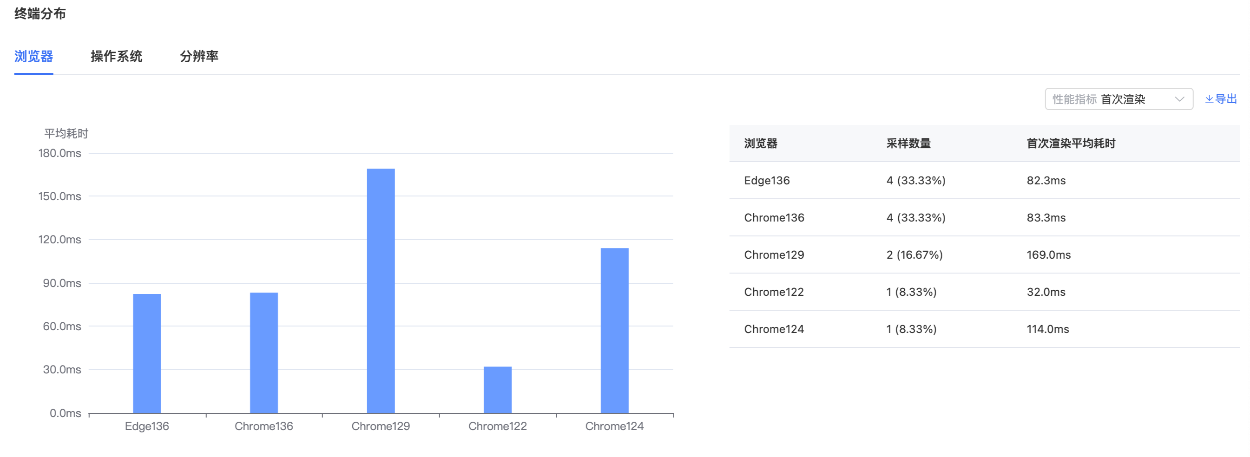Click the Chrome136 x-axis label
Viewport: 1250px width, 457px height.
(x=264, y=426)
